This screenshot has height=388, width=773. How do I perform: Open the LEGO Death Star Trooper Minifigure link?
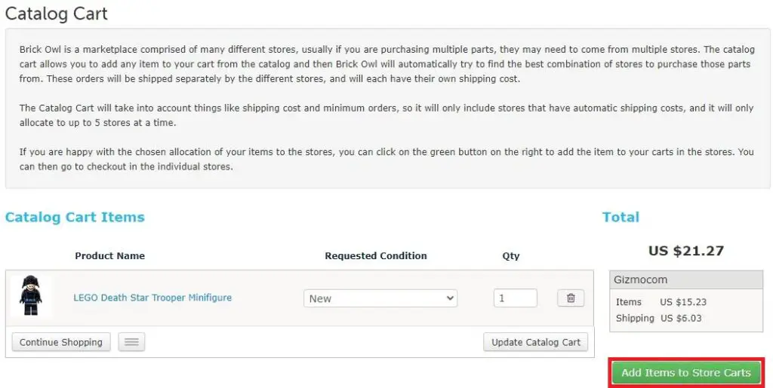pos(152,298)
